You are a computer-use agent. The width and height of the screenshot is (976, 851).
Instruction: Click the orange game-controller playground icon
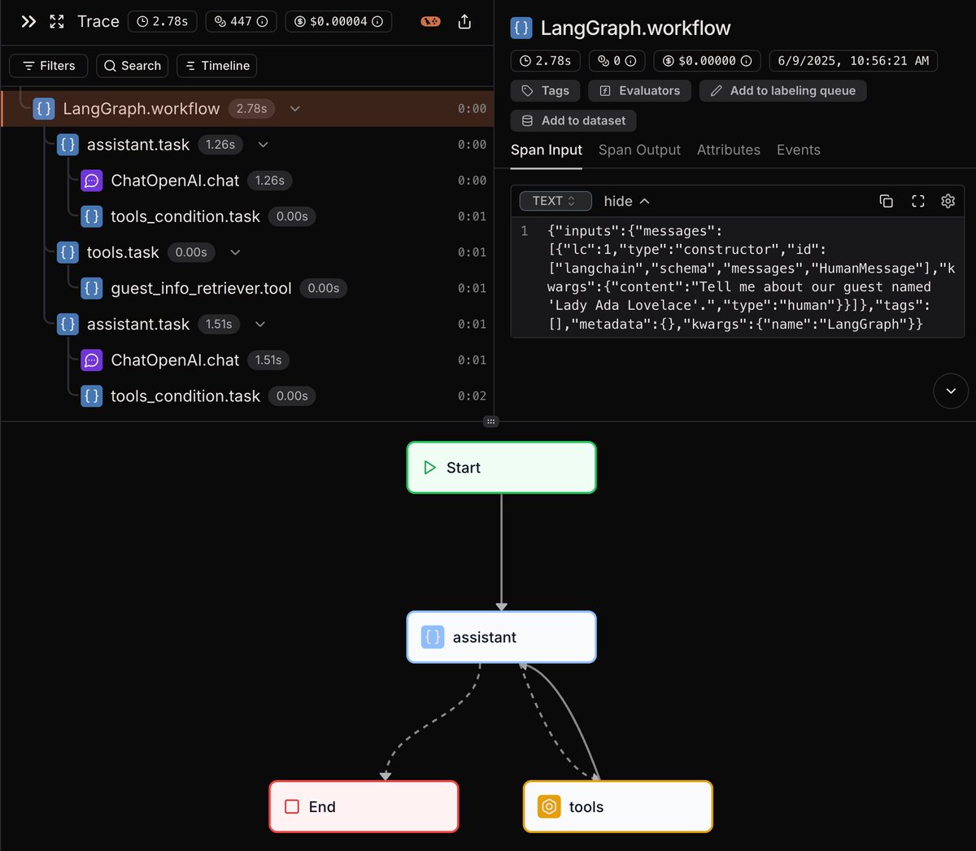click(x=431, y=22)
